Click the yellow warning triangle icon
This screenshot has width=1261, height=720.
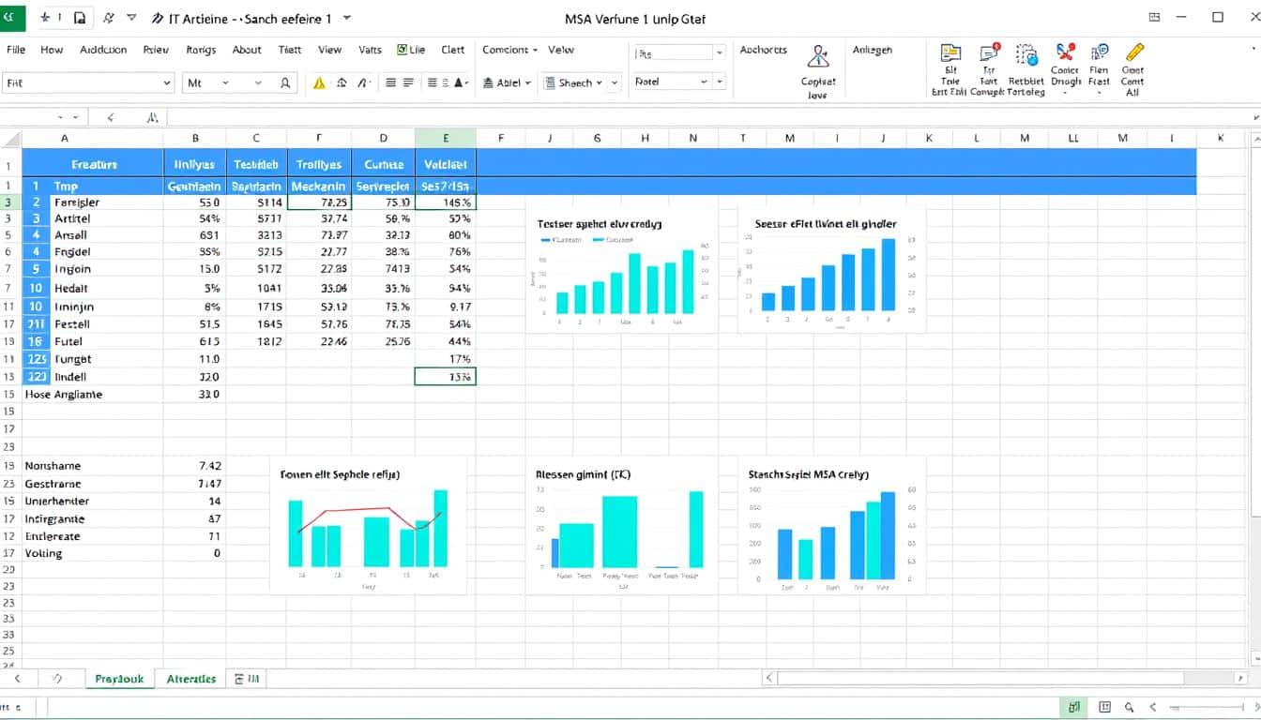coord(319,82)
